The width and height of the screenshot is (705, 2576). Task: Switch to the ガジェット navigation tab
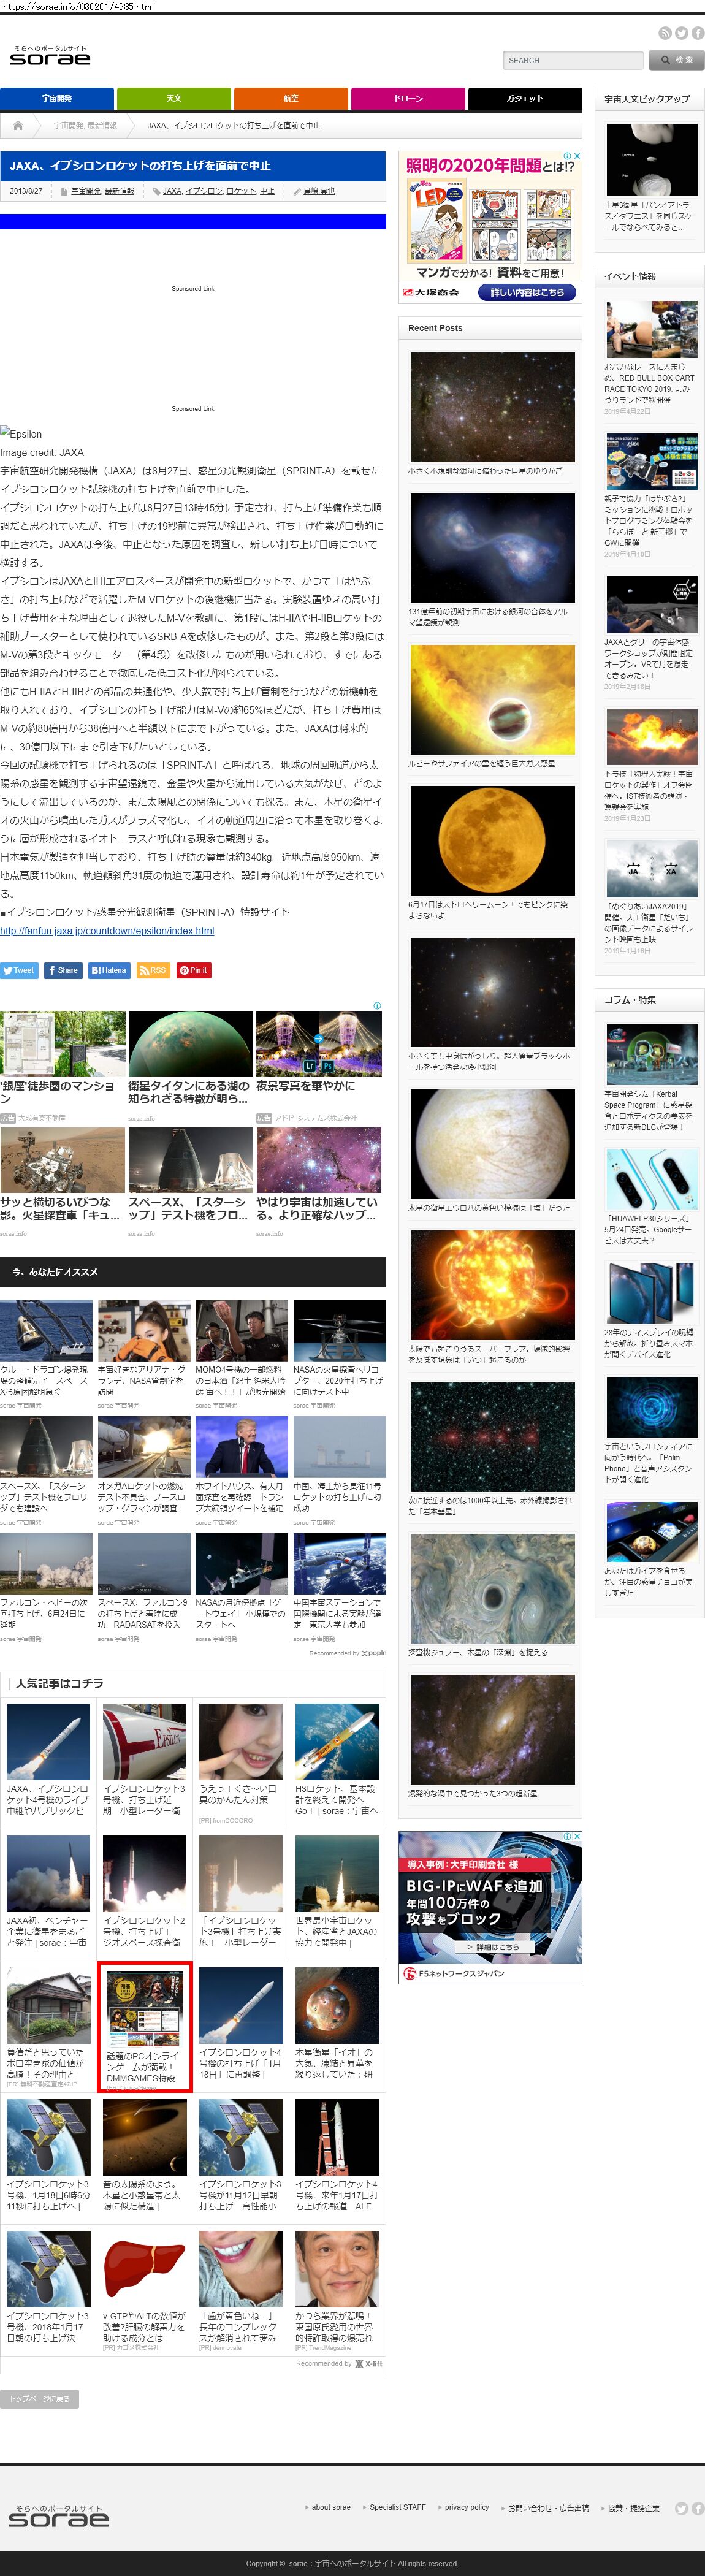(525, 99)
